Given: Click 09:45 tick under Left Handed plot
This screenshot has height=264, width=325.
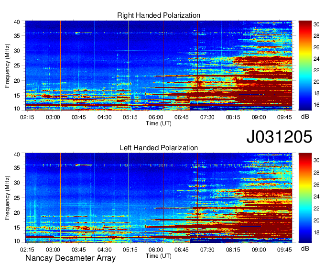Looking at the screenshot, I should 284,250.
